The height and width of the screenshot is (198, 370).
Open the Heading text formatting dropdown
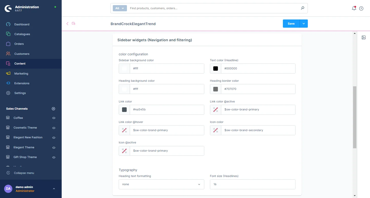[161, 184]
